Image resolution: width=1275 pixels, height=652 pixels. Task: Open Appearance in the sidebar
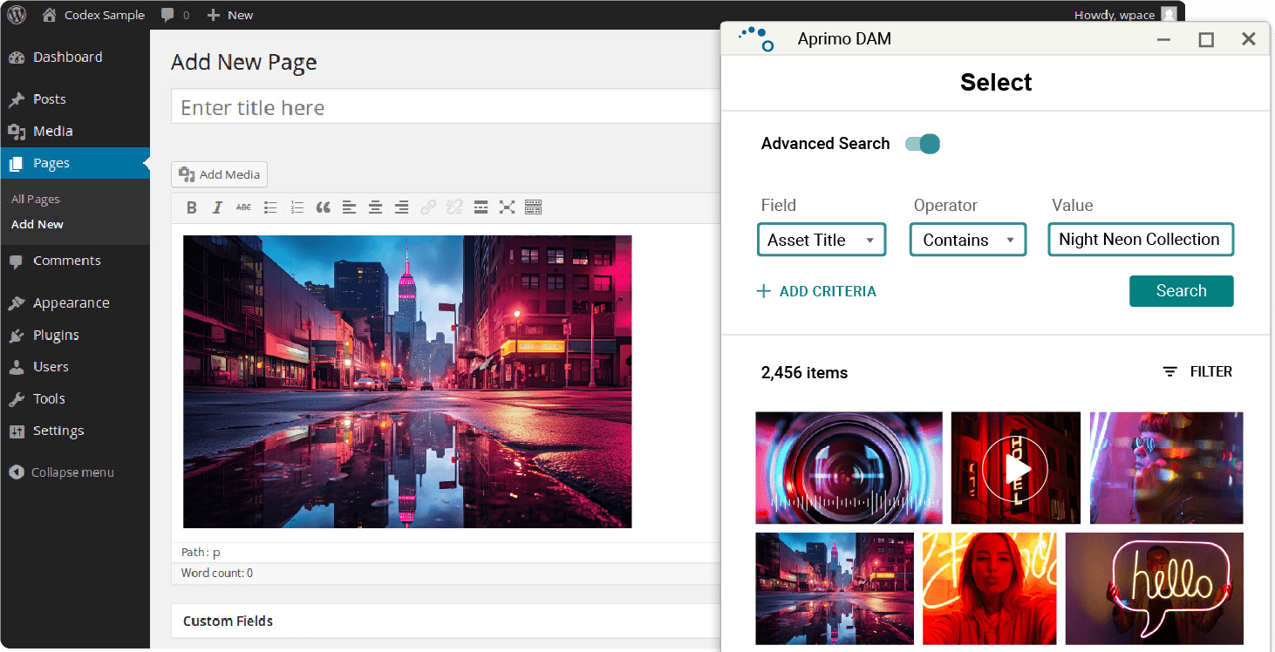coord(75,303)
